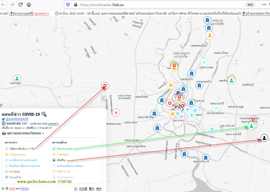Select hospital marker above เขตจตุจักร

click(x=191, y=74)
